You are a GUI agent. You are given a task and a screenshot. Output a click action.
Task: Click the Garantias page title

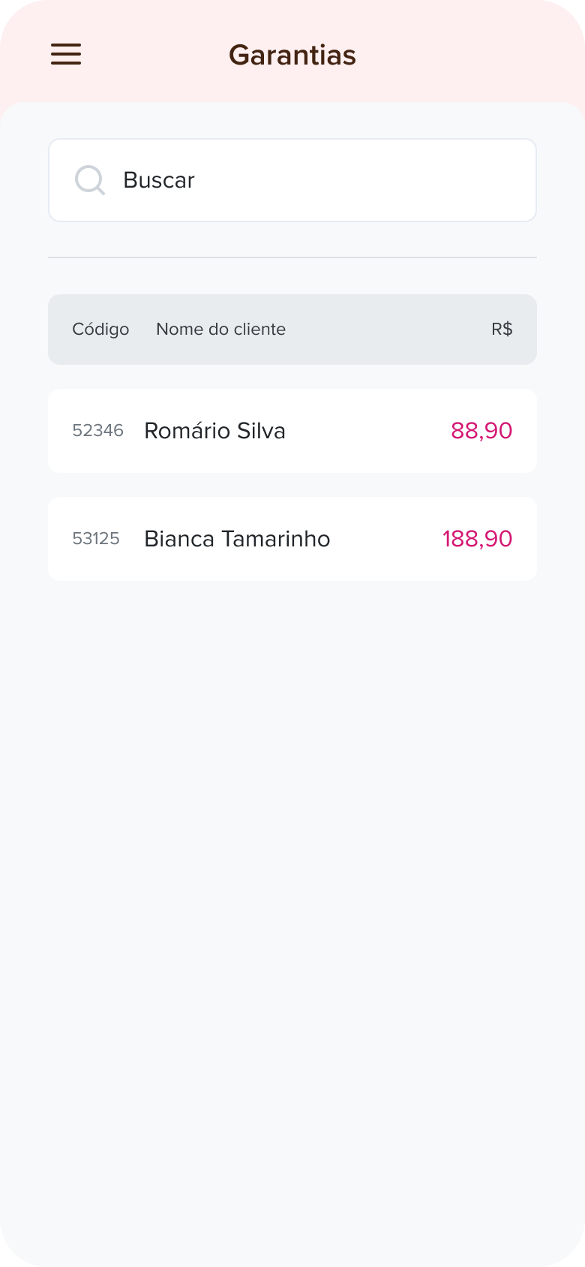point(292,55)
